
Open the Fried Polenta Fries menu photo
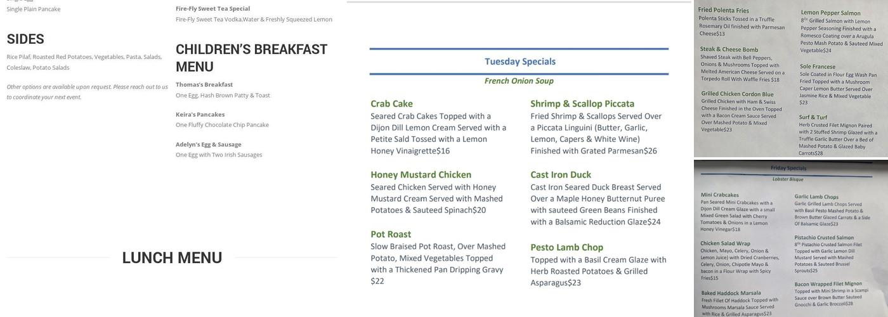[x=790, y=79]
